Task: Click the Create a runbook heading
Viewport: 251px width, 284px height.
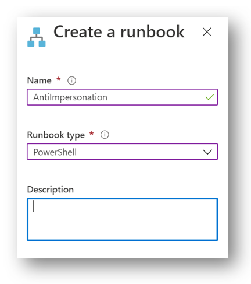Action: pos(119,31)
